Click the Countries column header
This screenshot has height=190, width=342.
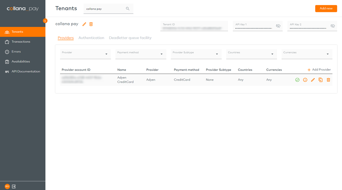click(x=245, y=70)
